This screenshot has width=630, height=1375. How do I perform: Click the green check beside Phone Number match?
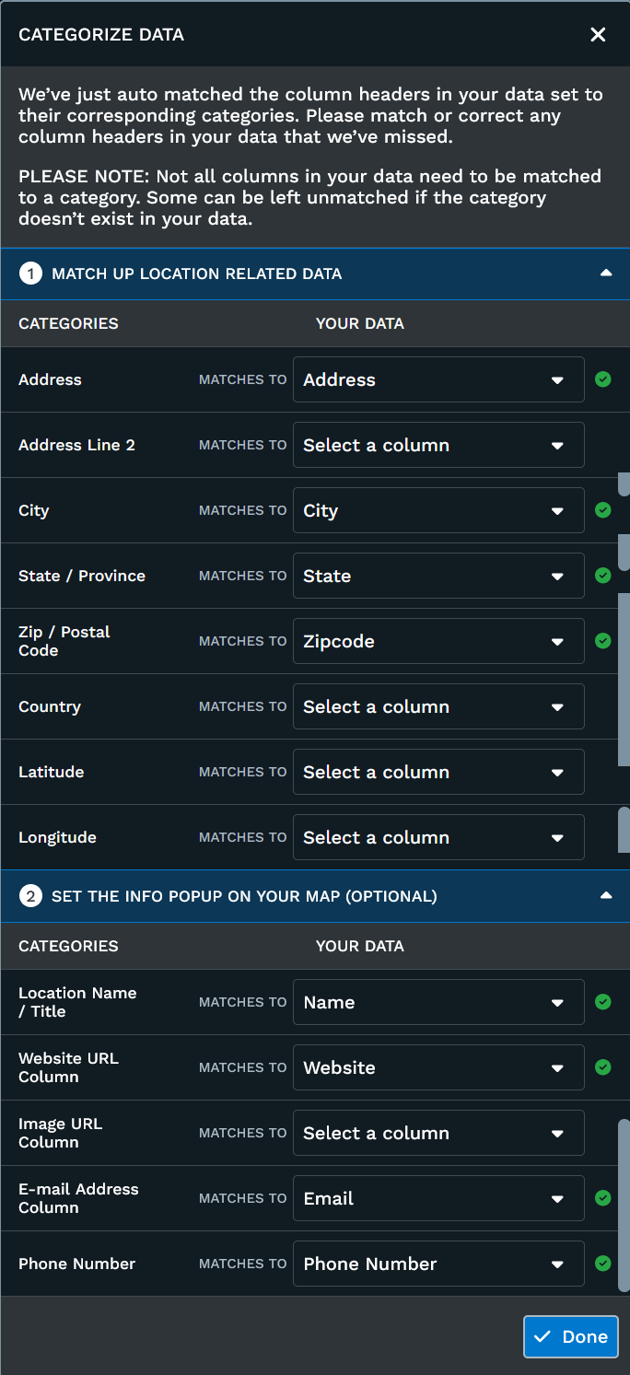(603, 1264)
